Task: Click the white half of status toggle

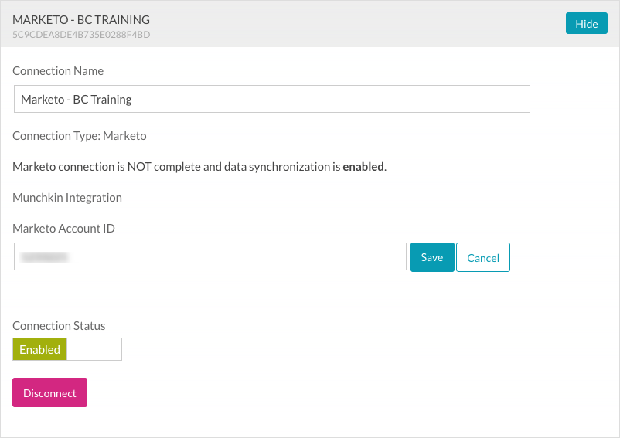Action: (94, 349)
